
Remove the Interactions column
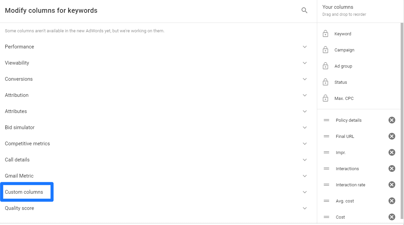[392, 168]
